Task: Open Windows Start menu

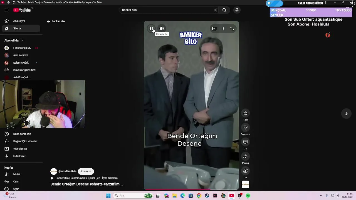Action: tap(108, 196)
